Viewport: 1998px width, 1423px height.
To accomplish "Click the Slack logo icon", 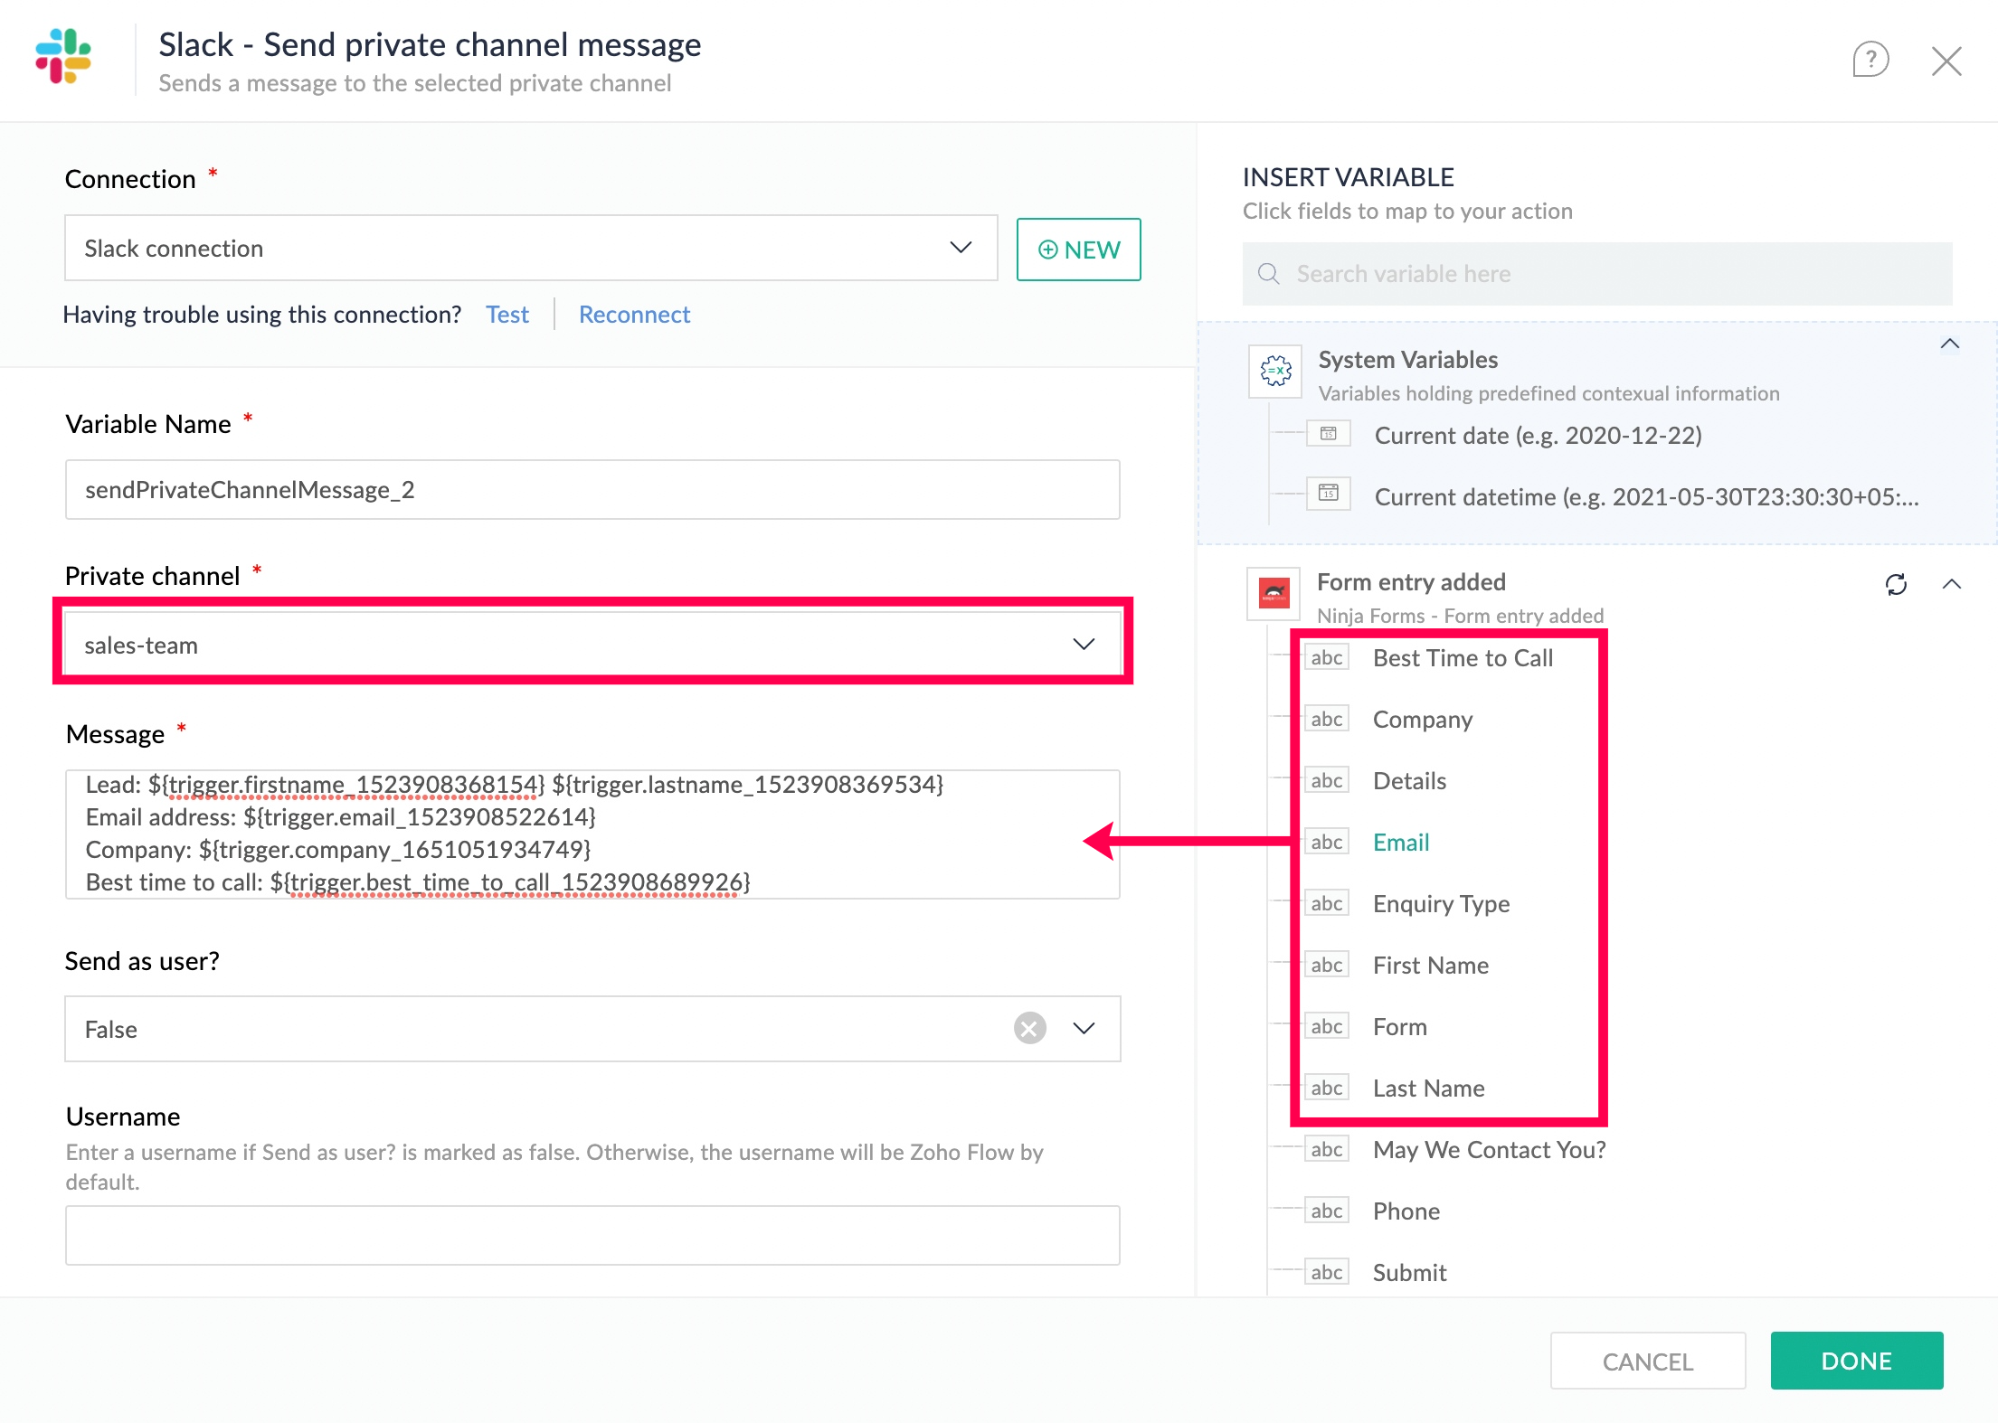I will pyautogui.click(x=63, y=56).
